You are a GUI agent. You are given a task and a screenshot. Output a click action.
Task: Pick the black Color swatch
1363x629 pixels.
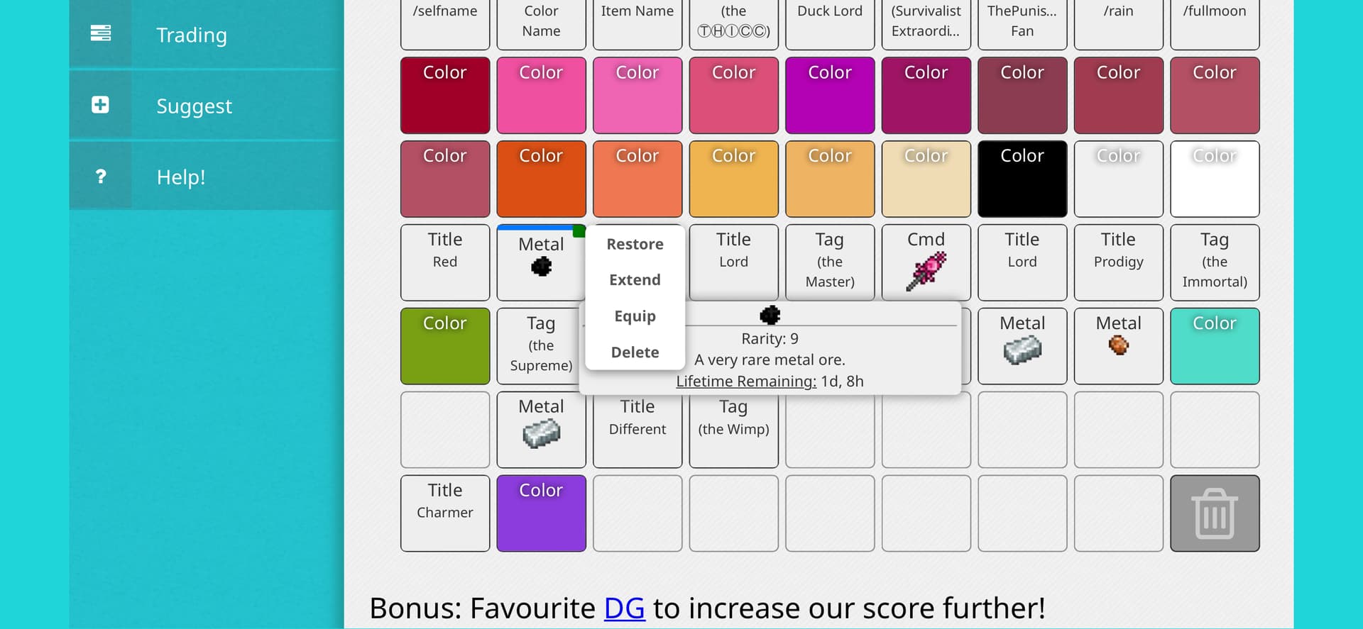(1022, 179)
